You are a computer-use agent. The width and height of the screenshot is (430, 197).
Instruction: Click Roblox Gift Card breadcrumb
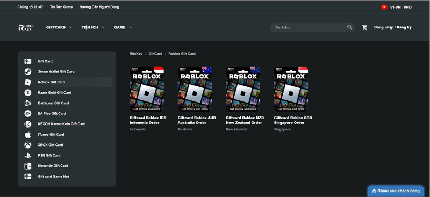(182, 54)
